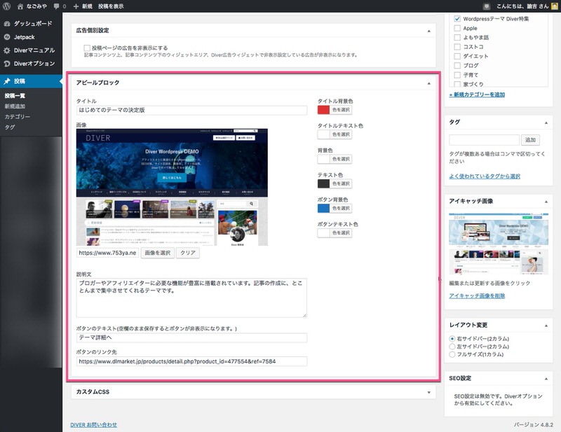Open カテゴリー in the sidebar submenu

(18, 117)
